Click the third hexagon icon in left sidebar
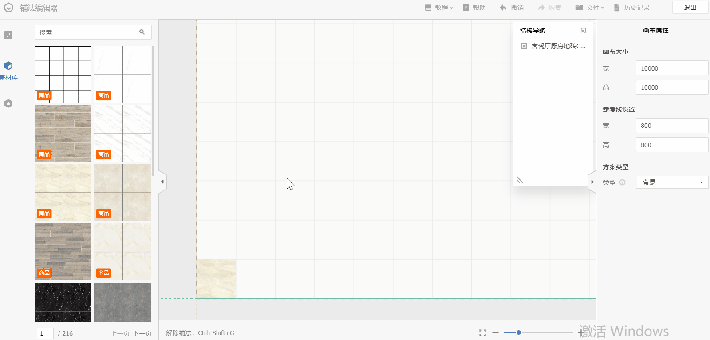710x340 pixels. 8,103
